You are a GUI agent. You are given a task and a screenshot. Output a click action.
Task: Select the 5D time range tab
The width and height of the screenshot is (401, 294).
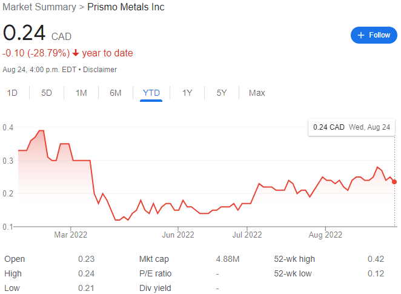[47, 93]
